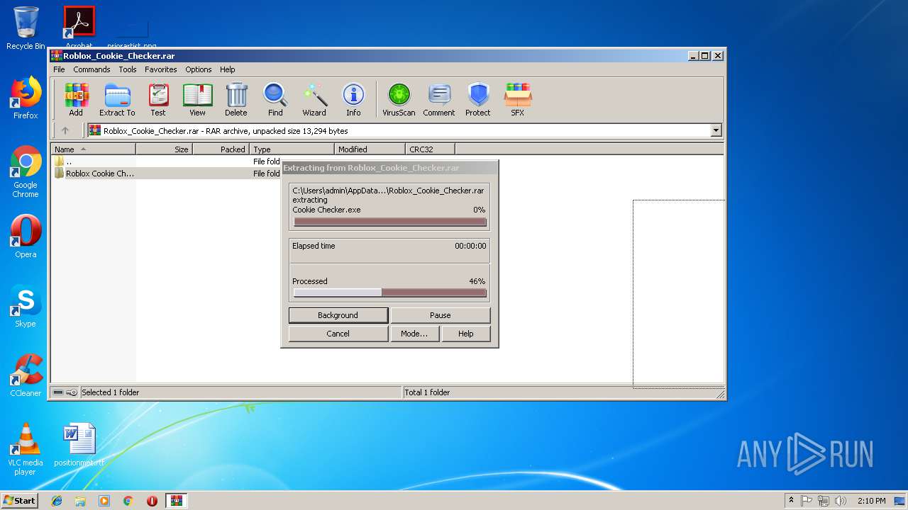Click Internet Explorer taskbar icon
908x510 pixels.
click(x=57, y=501)
